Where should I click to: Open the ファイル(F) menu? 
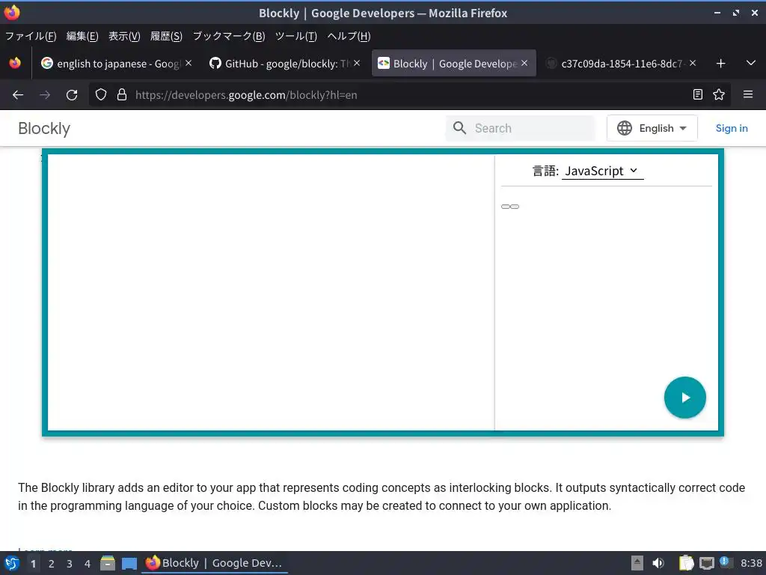tap(30, 36)
